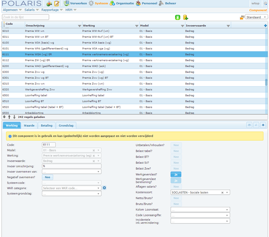Switch to the Grondslag tab
Image resolution: width=269 pixels, height=237 pixels.
tap(66, 126)
